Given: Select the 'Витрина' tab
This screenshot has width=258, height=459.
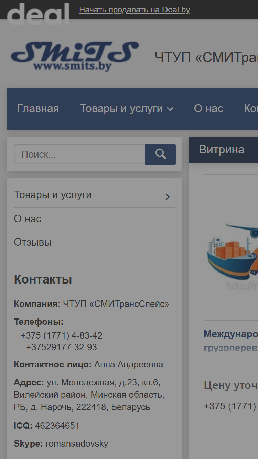Looking at the screenshot, I should pos(222,150).
